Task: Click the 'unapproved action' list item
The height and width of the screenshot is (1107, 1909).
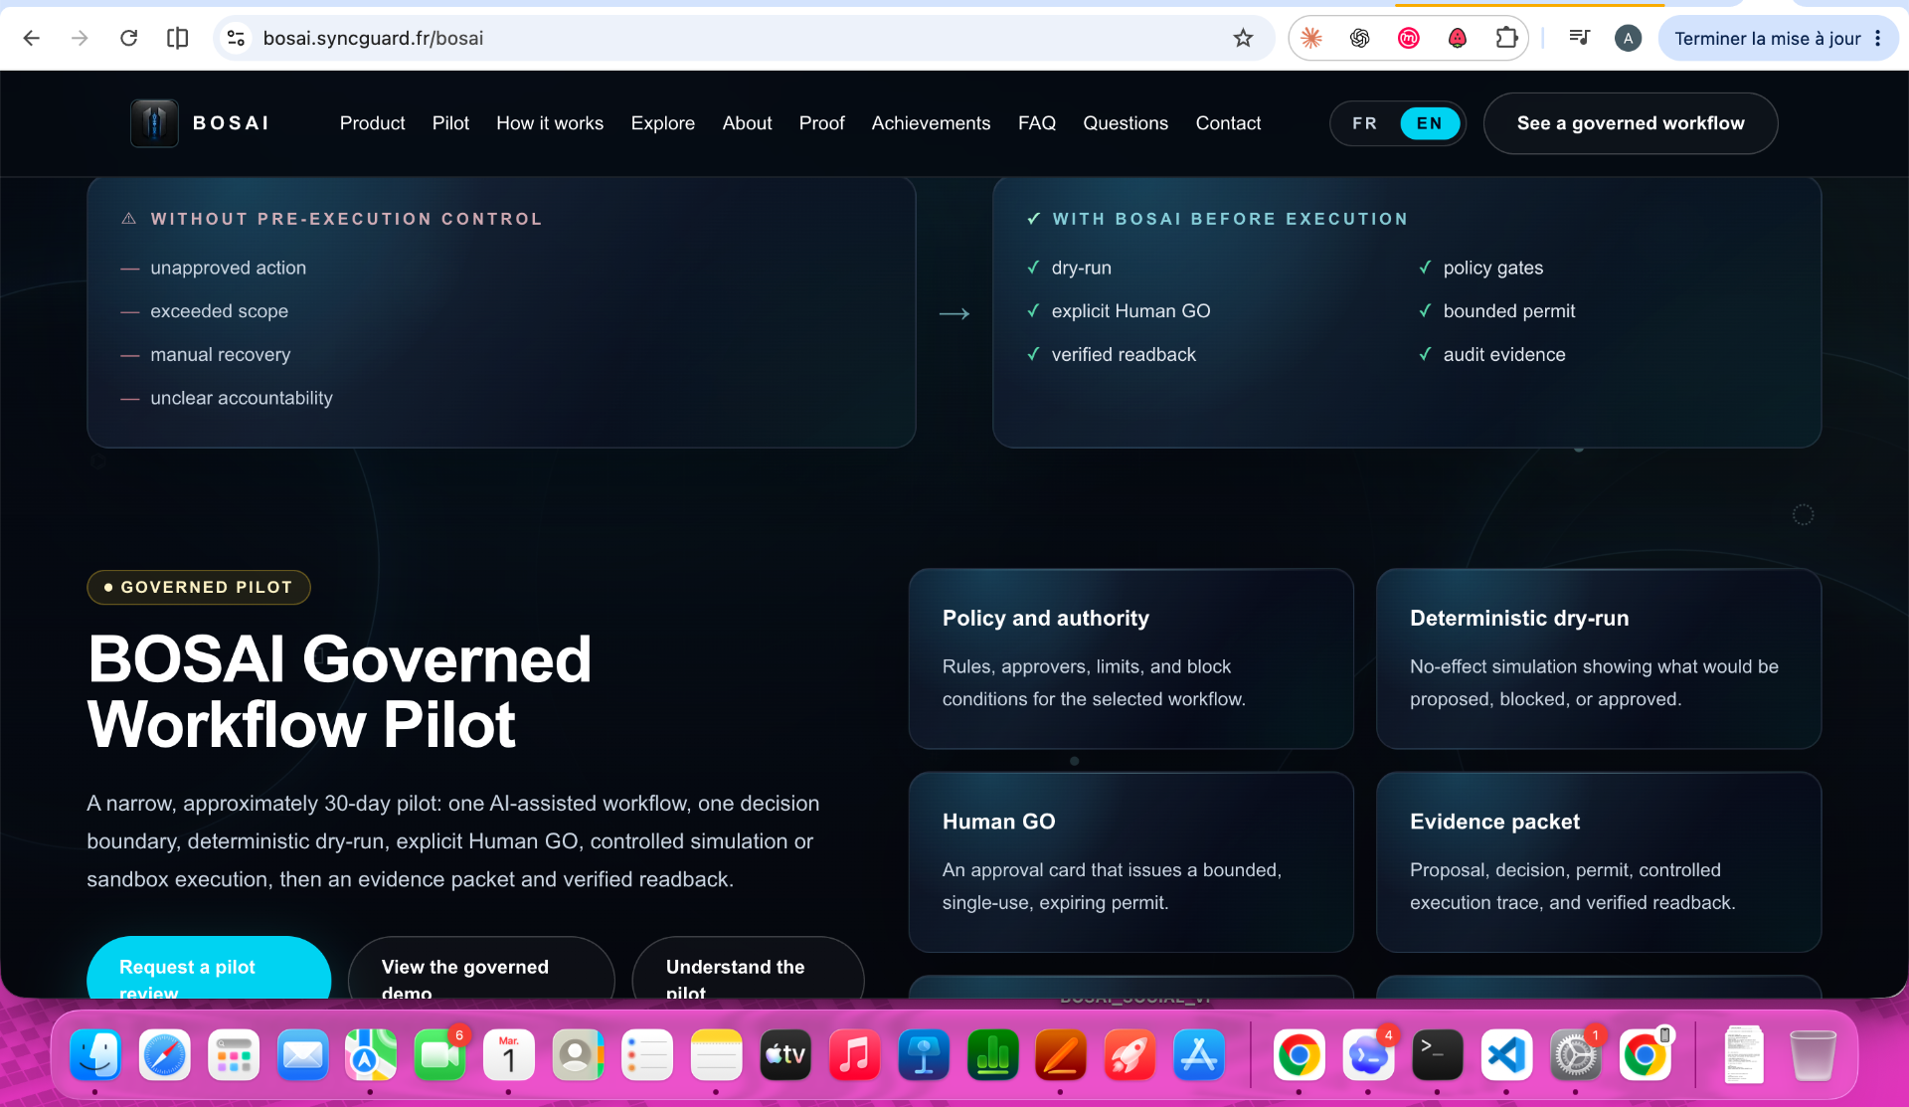Action: coord(228,268)
